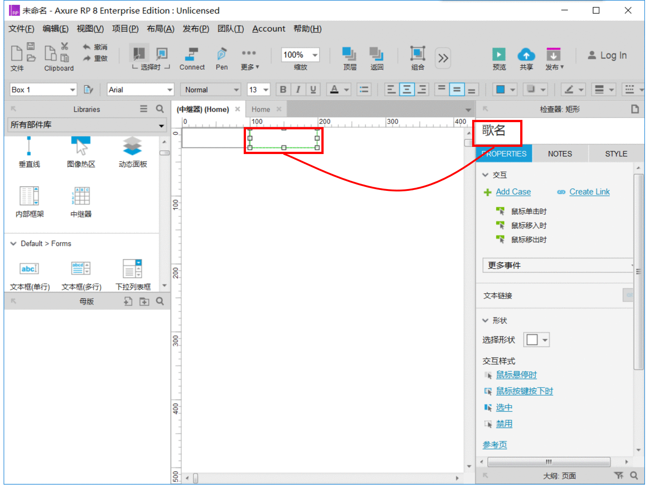
Task: Click the new file icon
Action: [x=17, y=53]
